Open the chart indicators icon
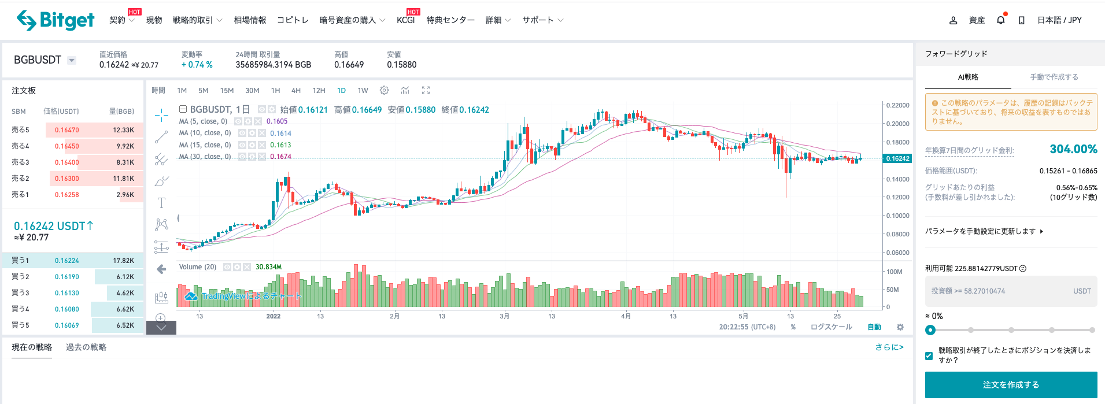This screenshot has height=404, width=1105. click(405, 90)
